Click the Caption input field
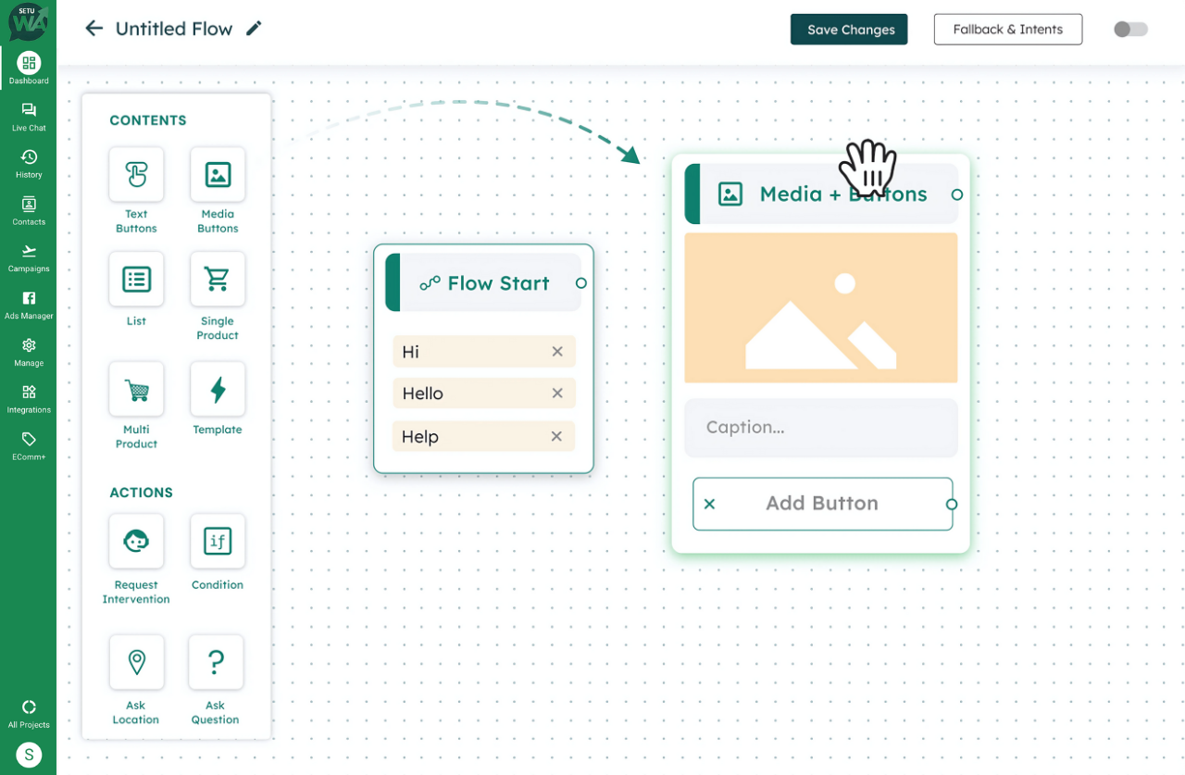This screenshot has height=775, width=1185. pos(821,427)
